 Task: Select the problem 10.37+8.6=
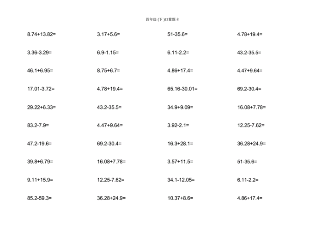click(x=180, y=198)
